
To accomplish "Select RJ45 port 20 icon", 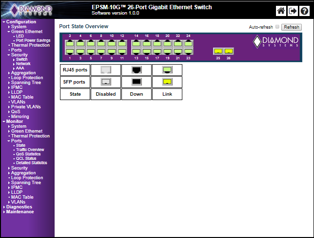I will tap(167, 43).
